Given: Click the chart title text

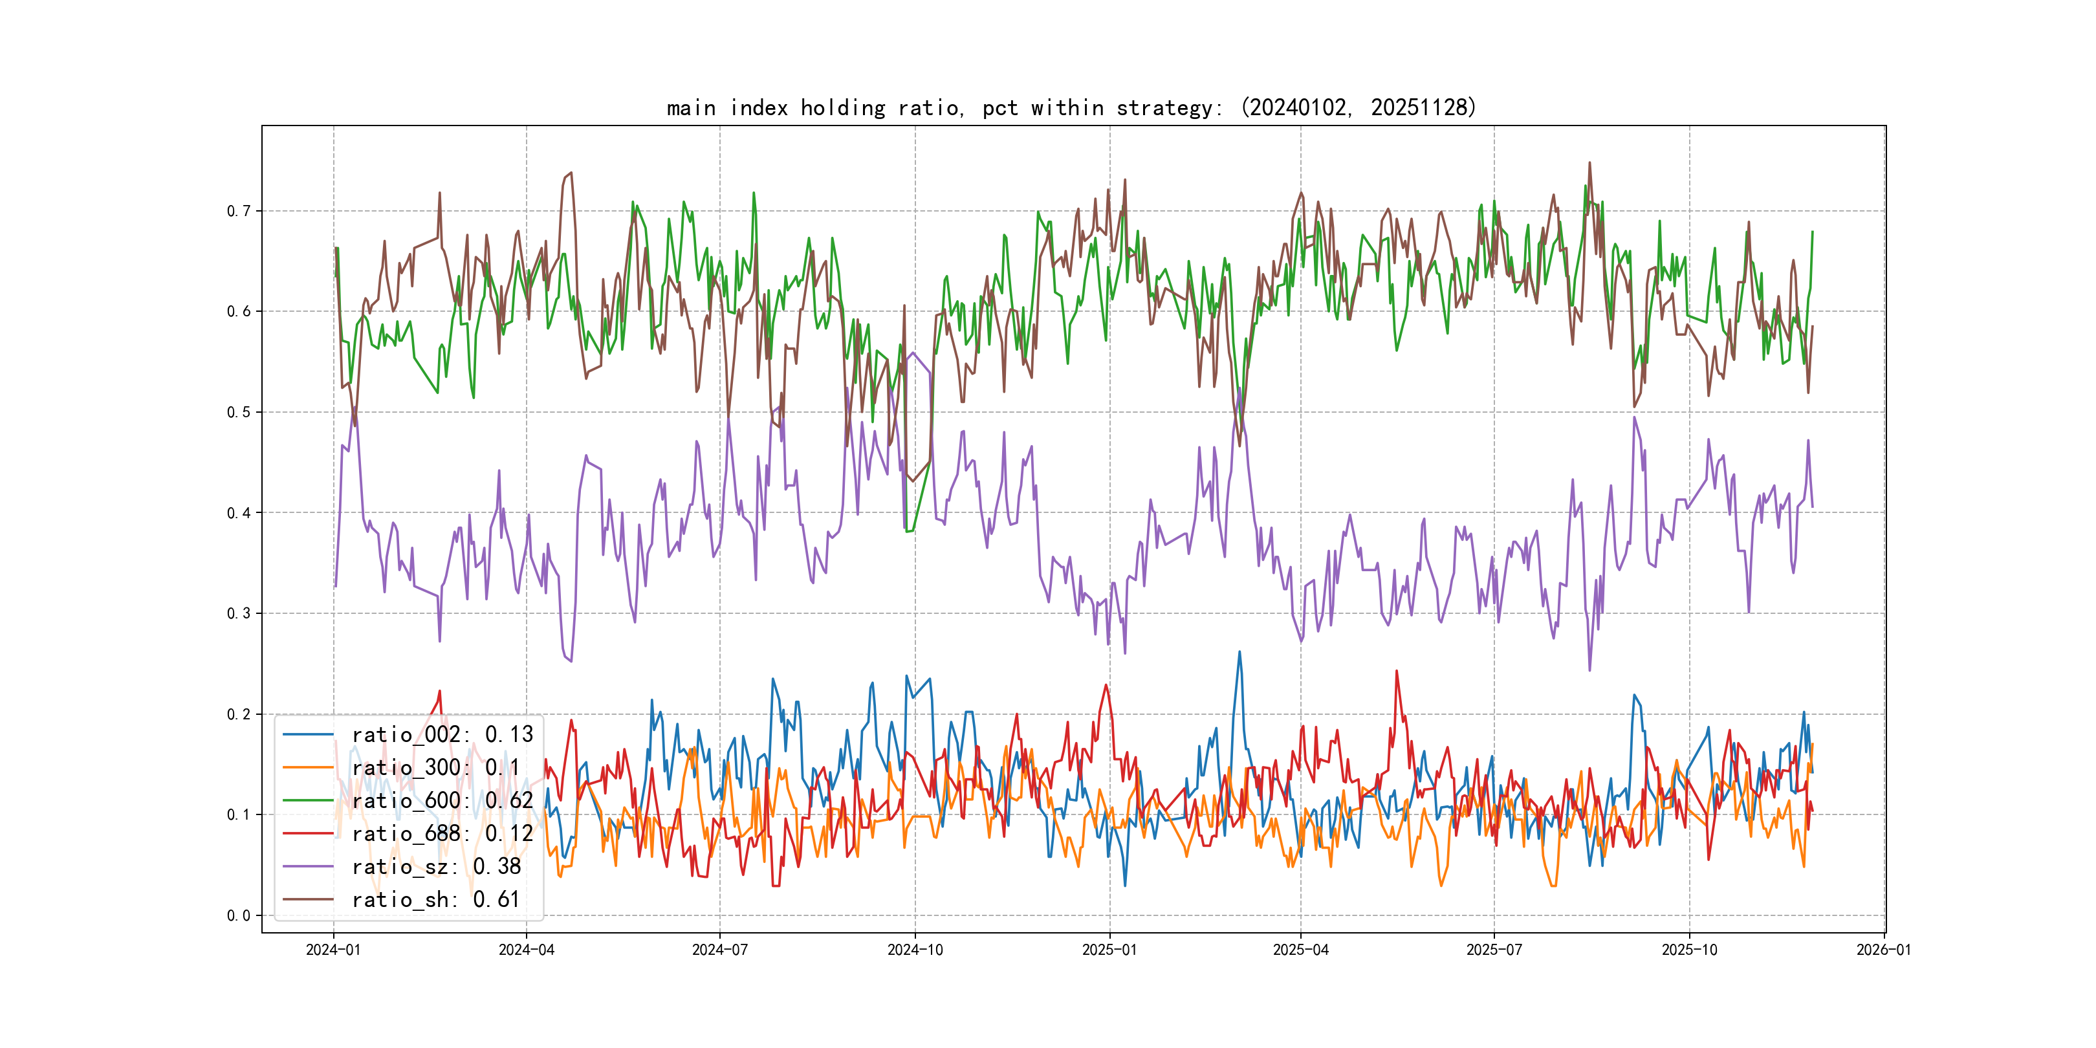Looking at the screenshot, I should (1071, 108).
